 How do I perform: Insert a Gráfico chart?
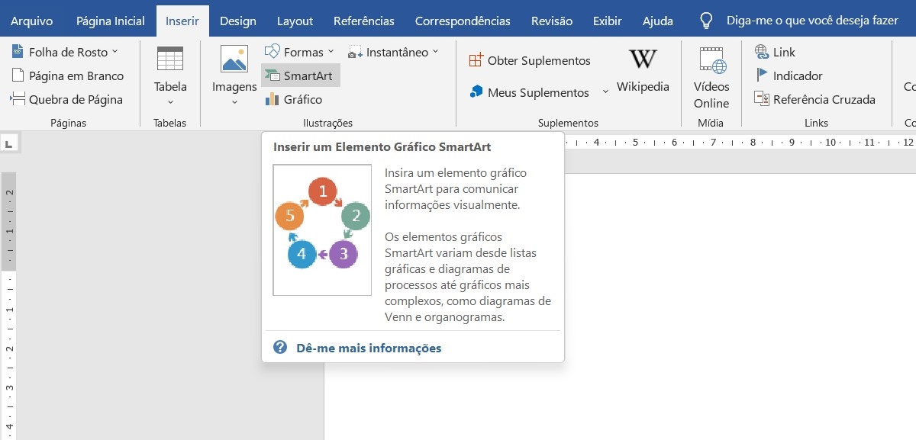tap(293, 100)
